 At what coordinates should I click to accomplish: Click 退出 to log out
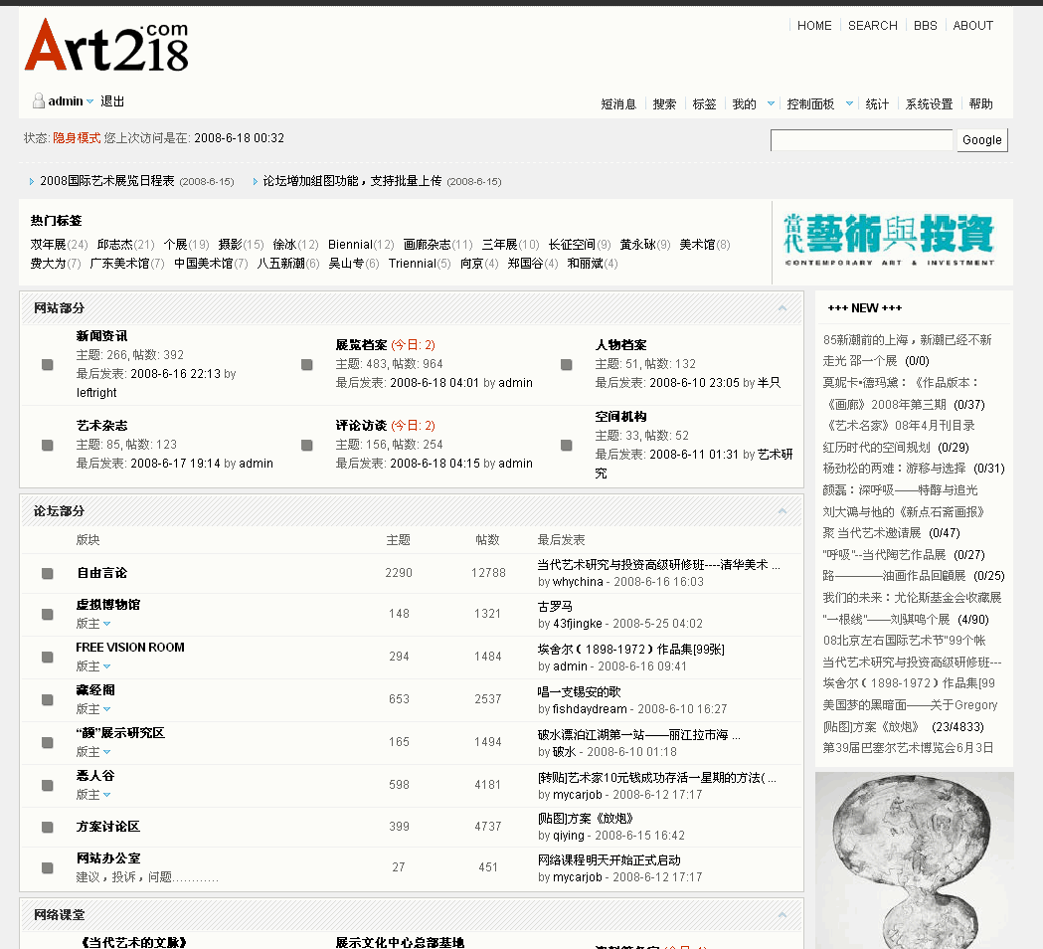[x=112, y=101]
